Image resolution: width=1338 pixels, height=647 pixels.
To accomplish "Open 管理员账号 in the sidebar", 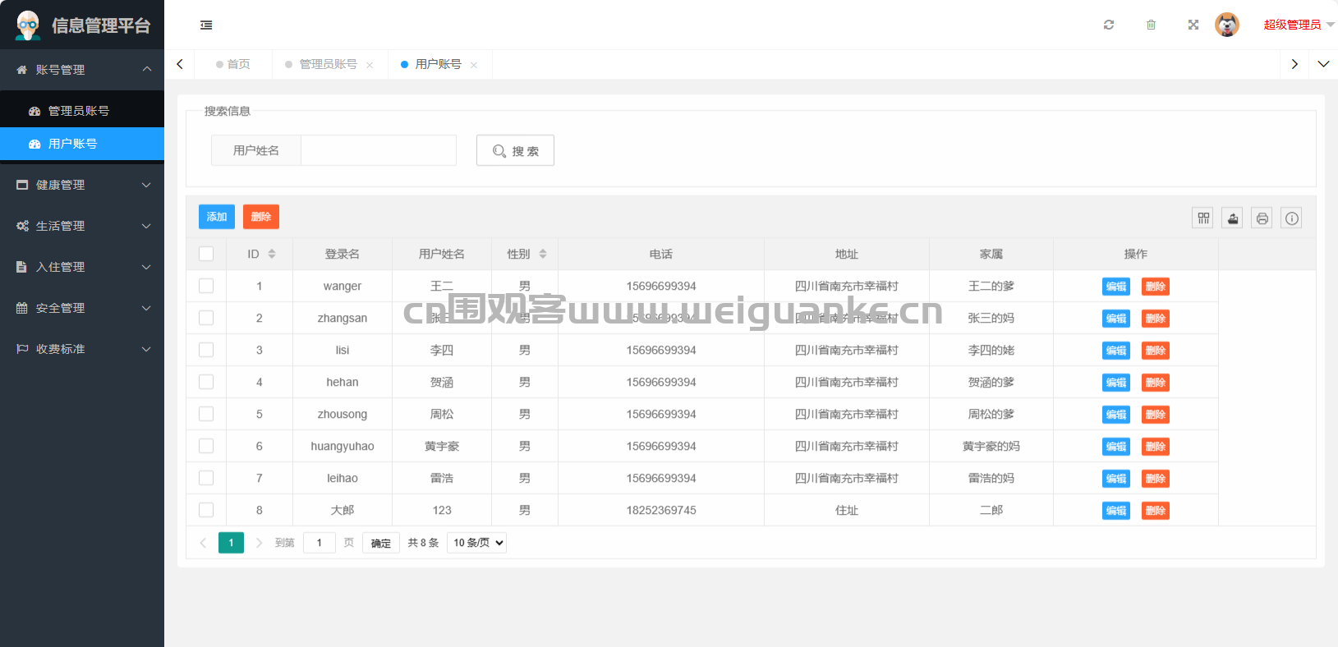I will 82,111.
